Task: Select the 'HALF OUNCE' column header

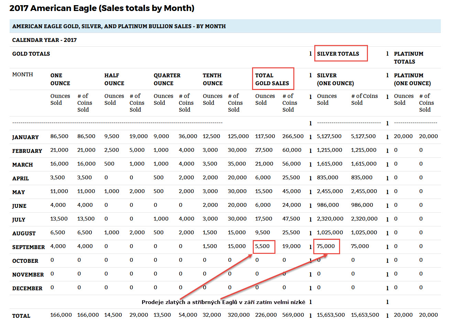Action: [114, 79]
